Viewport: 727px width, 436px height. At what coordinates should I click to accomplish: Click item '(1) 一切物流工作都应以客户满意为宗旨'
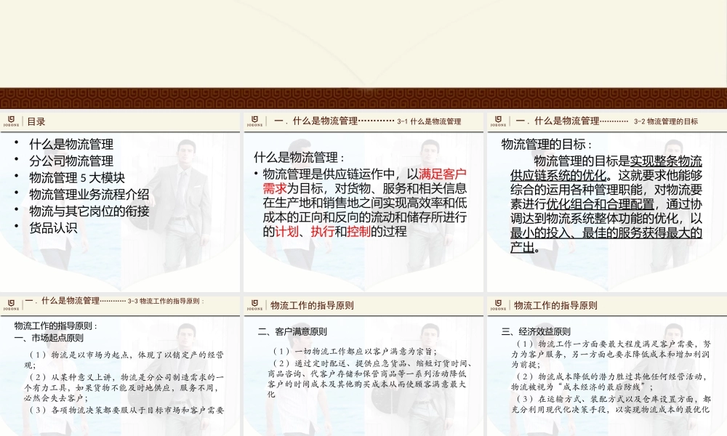click(354, 351)
